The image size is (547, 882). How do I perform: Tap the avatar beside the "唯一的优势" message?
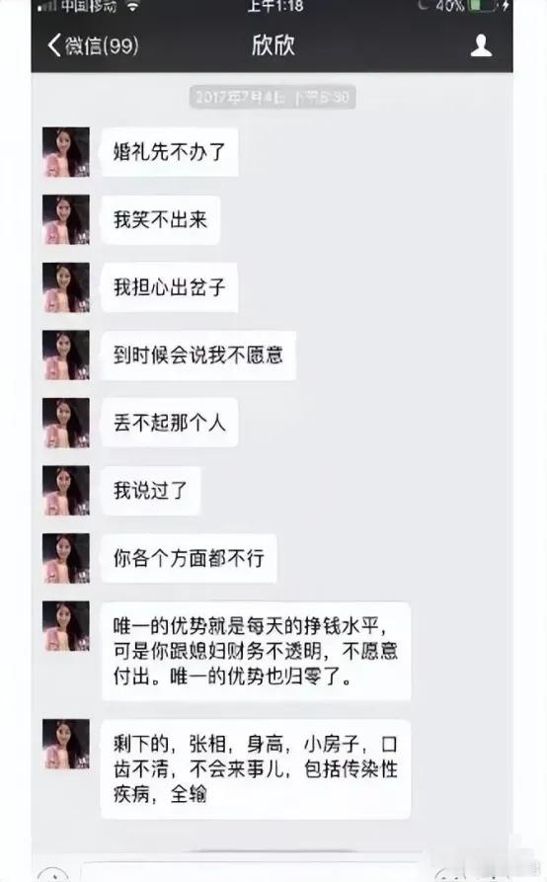pos(66,626)
